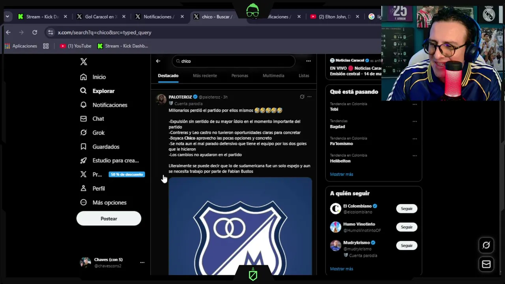Screen dimensions: 505x284
Task: Open floating messages envelope button
Action: point(486,264)
